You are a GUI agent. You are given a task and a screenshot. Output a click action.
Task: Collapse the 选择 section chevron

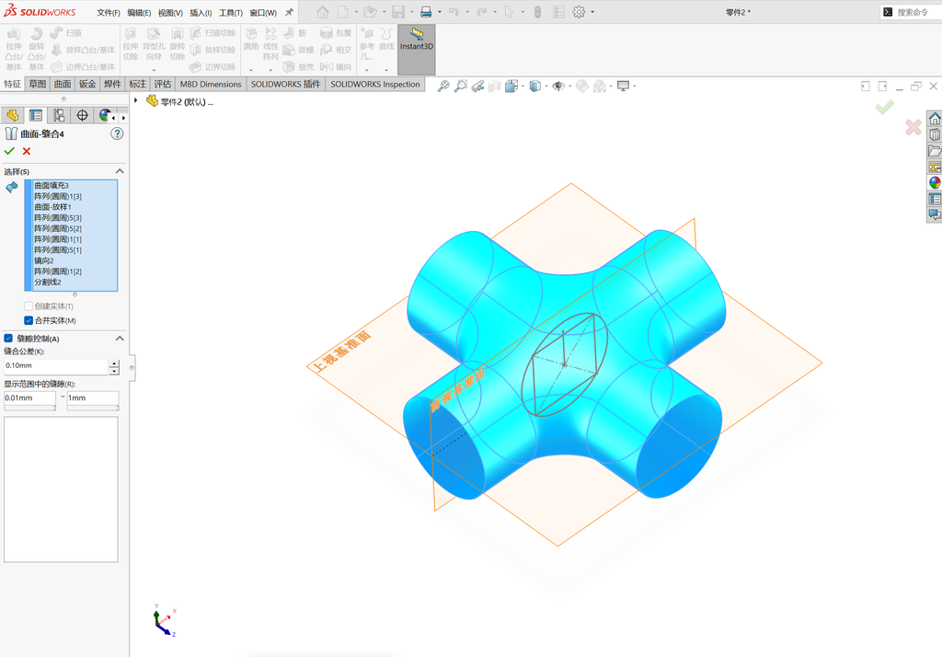pos(120,171)
